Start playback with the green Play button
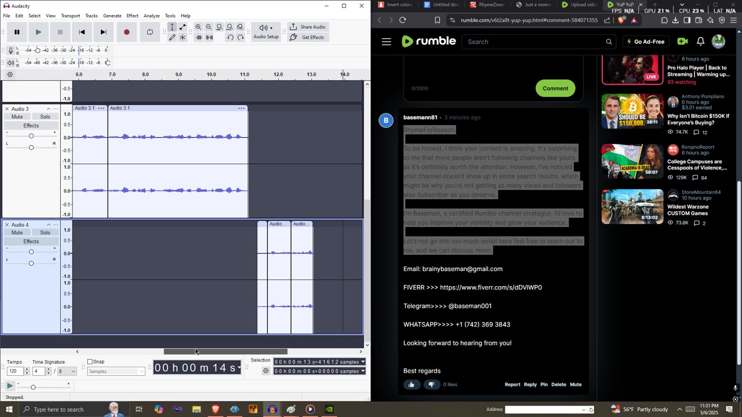Viewport: 742px width, 417px height. [x=38, y=32]
